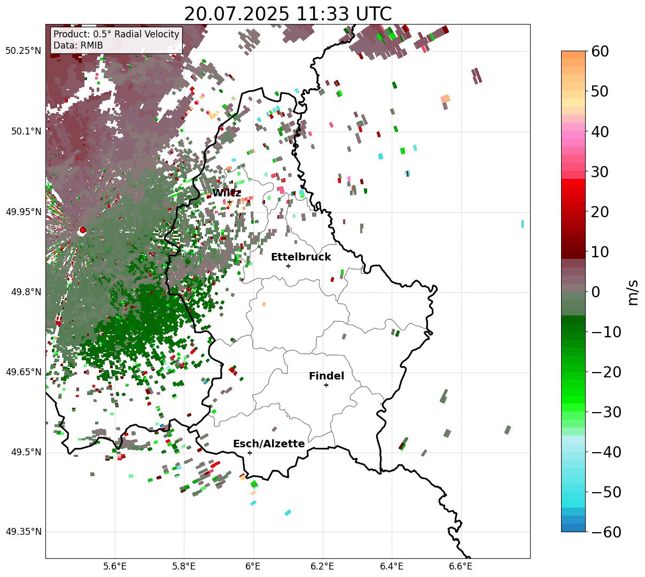Image resolution: width=645 pixels, height=577 pixels.
Task: Click the 49.5°N latitude label
Action: [x=26, y=452]
